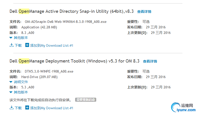This screenshot has width=197, height=114.
Task: Select text Application (42.28 MB)
Action: point(39,27)
